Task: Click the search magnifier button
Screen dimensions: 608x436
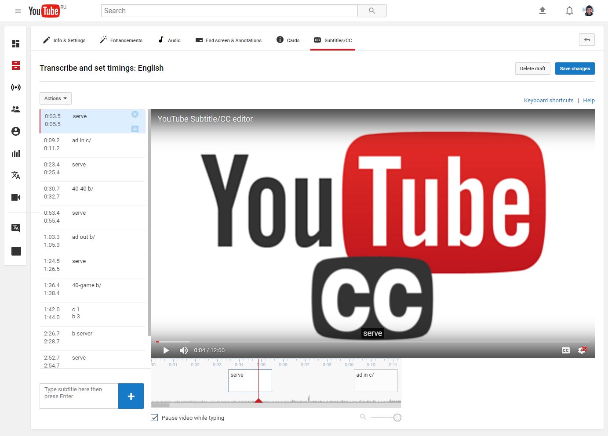Action: (372, 11)
